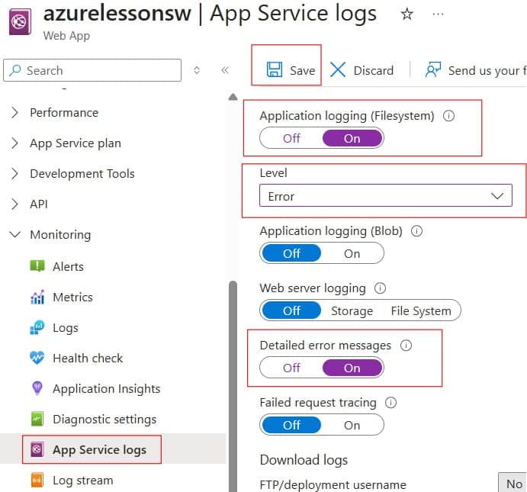Show info for Failed request tracing
Screen dimensions: 527x492
tap(390, 403)
